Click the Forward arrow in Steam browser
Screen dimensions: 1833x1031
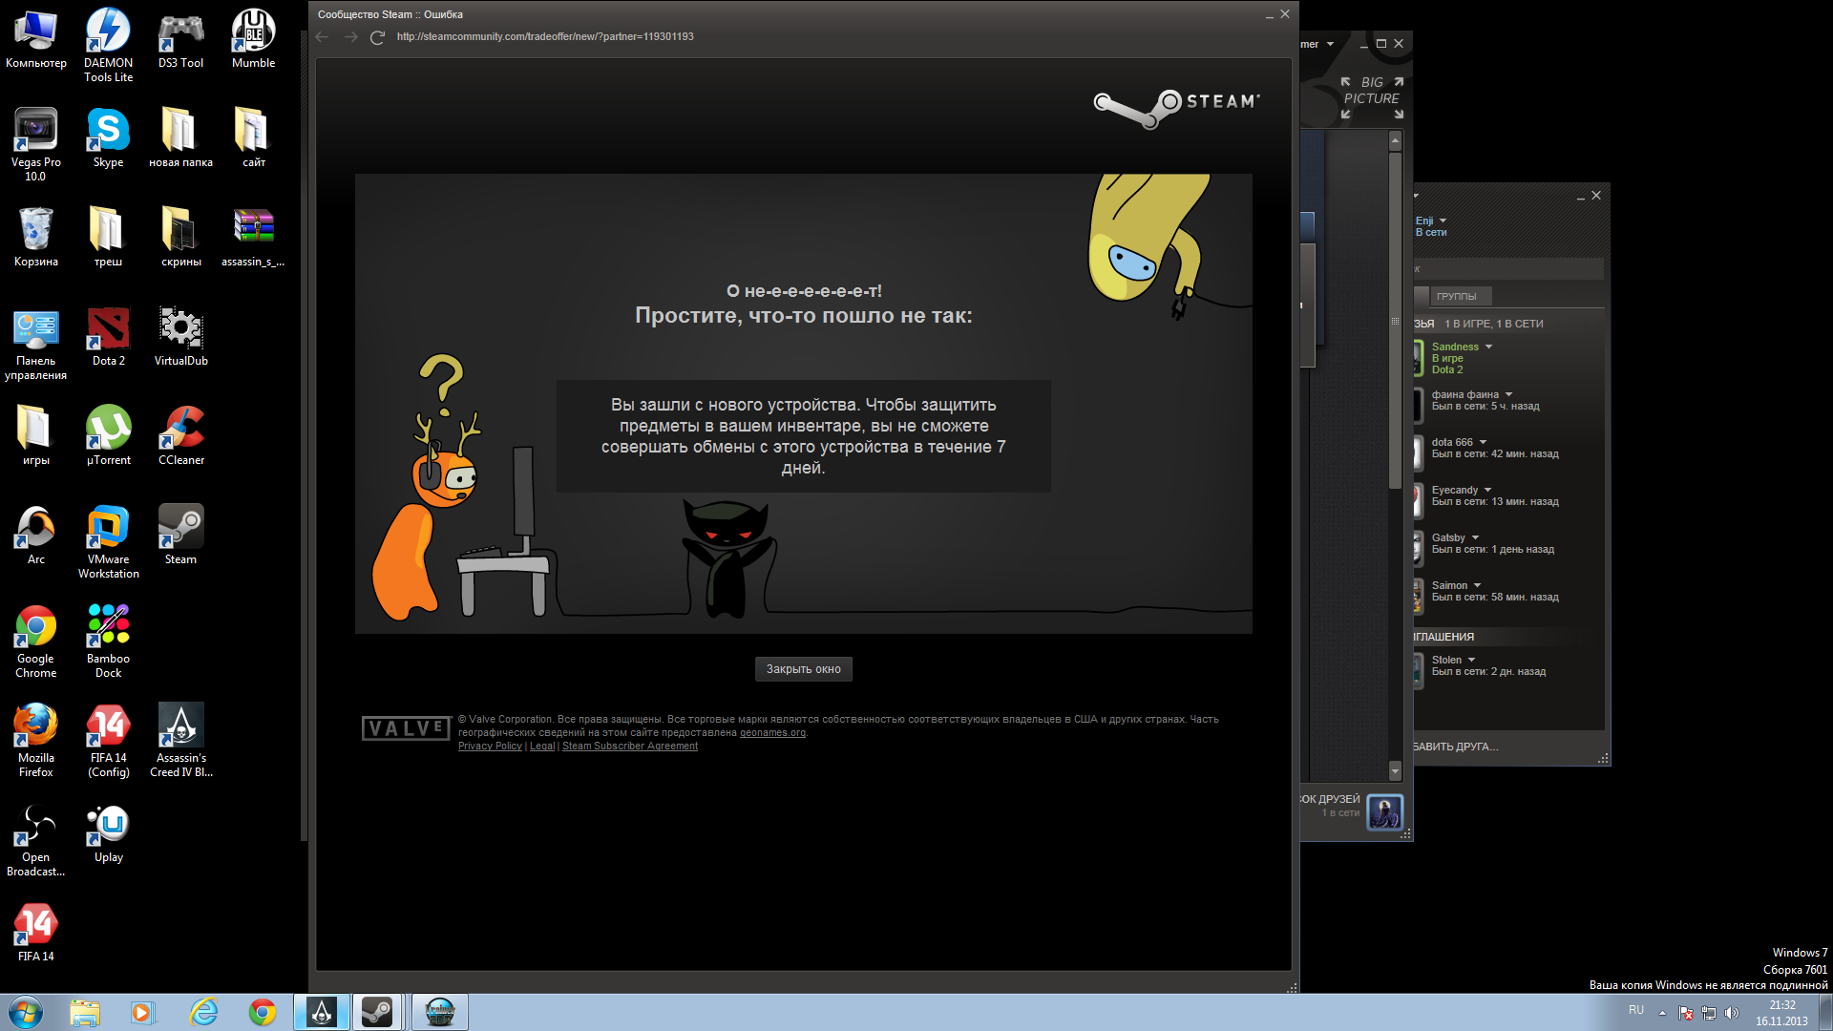pos(350,37)
